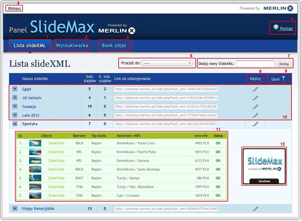Viewport: 301px width, 221px height.
Task: Click the Usuń column header
Action: (x=275, y=79)
